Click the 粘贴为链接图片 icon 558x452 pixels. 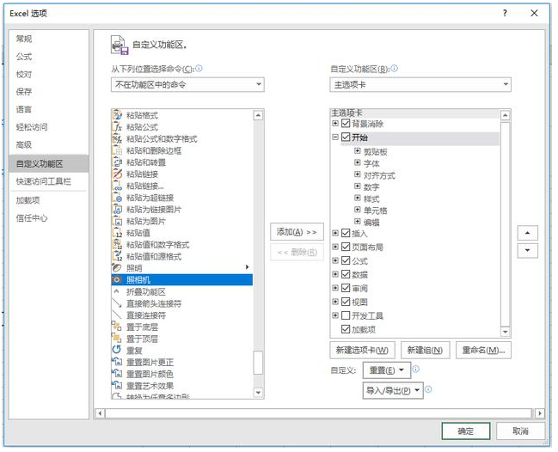(117, 209)
